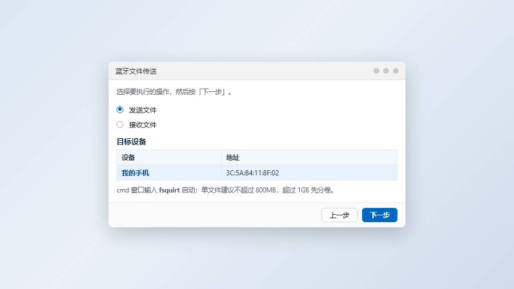This screenshot has height=289, width=514.
Task: Click the 设备 column header
Action: click(x=169, y=158)
